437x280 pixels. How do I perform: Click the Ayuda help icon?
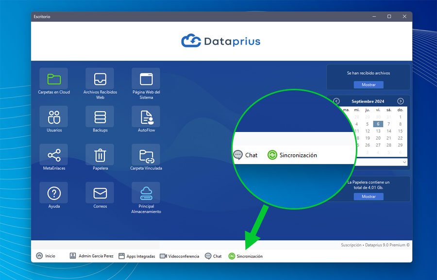54,193
